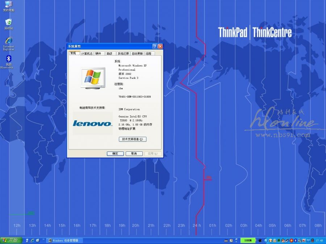Image resolution: width=326 pixels, height=244 pixels.
Task: Expand hidden tray icons with the arrow
Action: point(266,240)
